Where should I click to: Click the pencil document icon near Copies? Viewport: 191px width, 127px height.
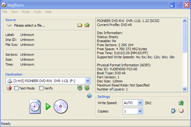pos(174,111)
